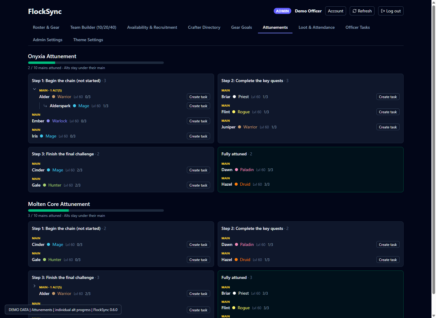Screen dimensions: 436x318
Task: Create task for Gale in Molten Core Step 1
Action: pyautogui.click(x=198, y=260)
